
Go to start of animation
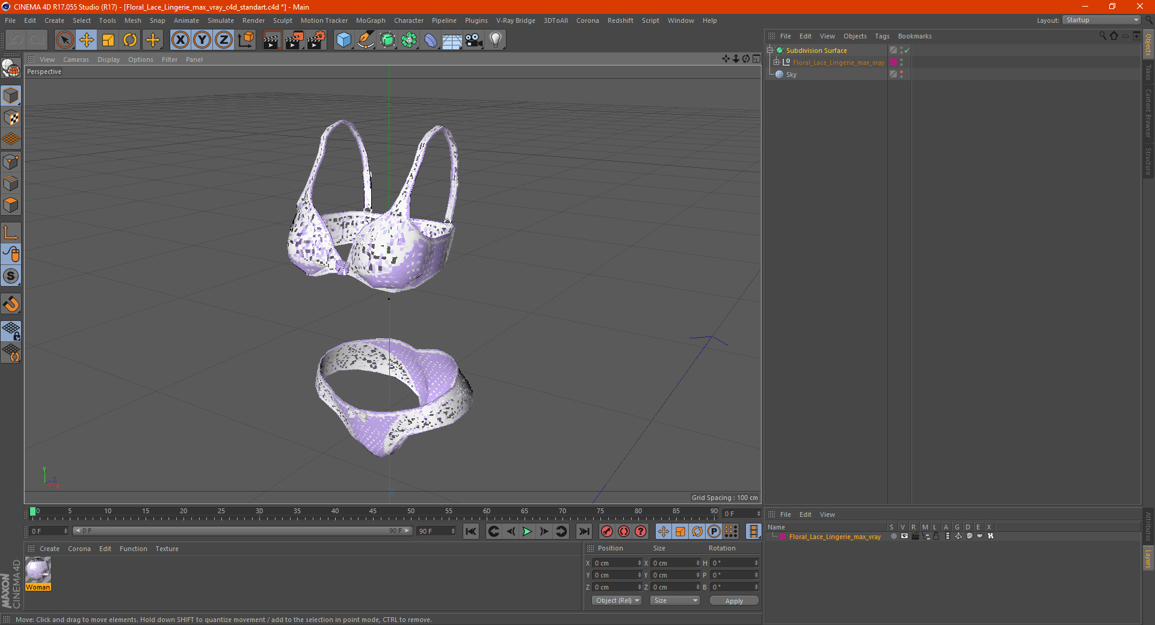tap(471, 531)
